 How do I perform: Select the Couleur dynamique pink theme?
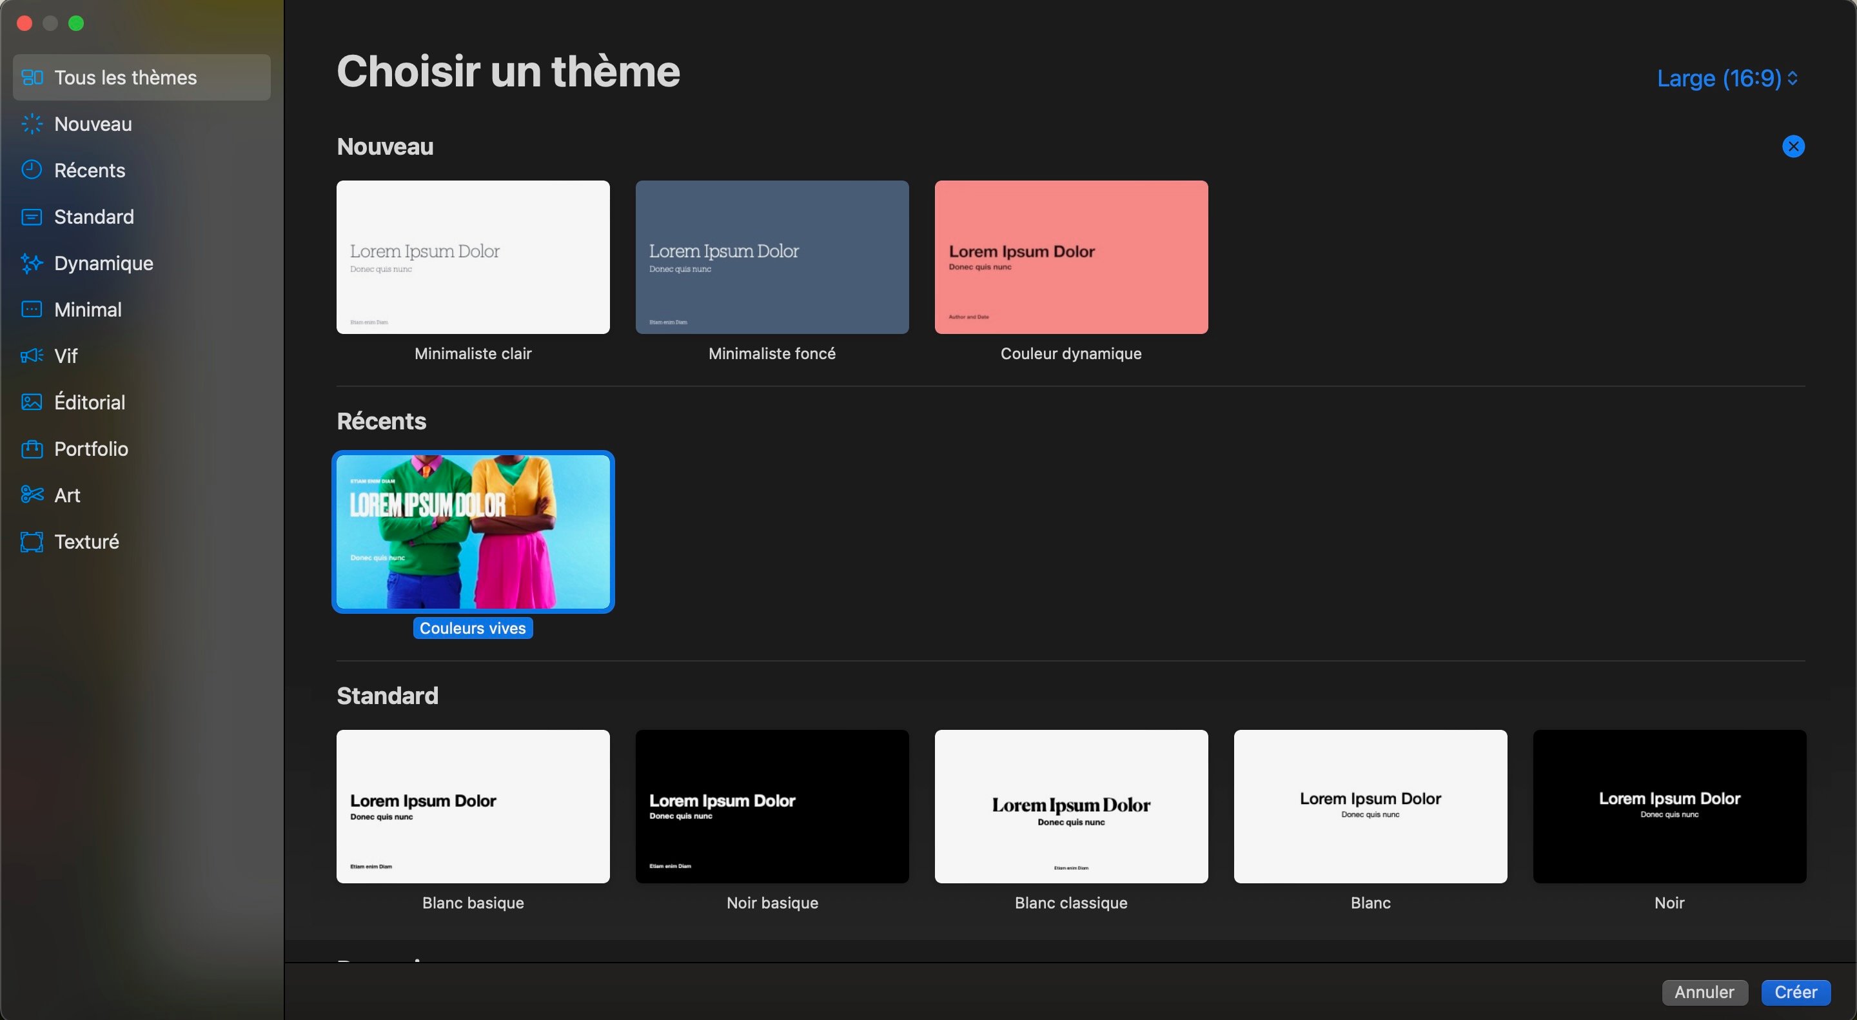1071,257
